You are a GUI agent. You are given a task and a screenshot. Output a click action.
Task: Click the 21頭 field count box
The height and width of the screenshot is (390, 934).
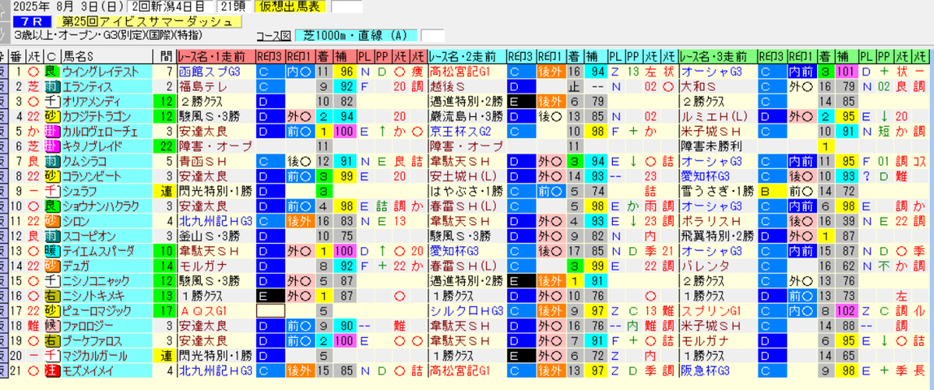pyautogui.click(x=233, y=7)
